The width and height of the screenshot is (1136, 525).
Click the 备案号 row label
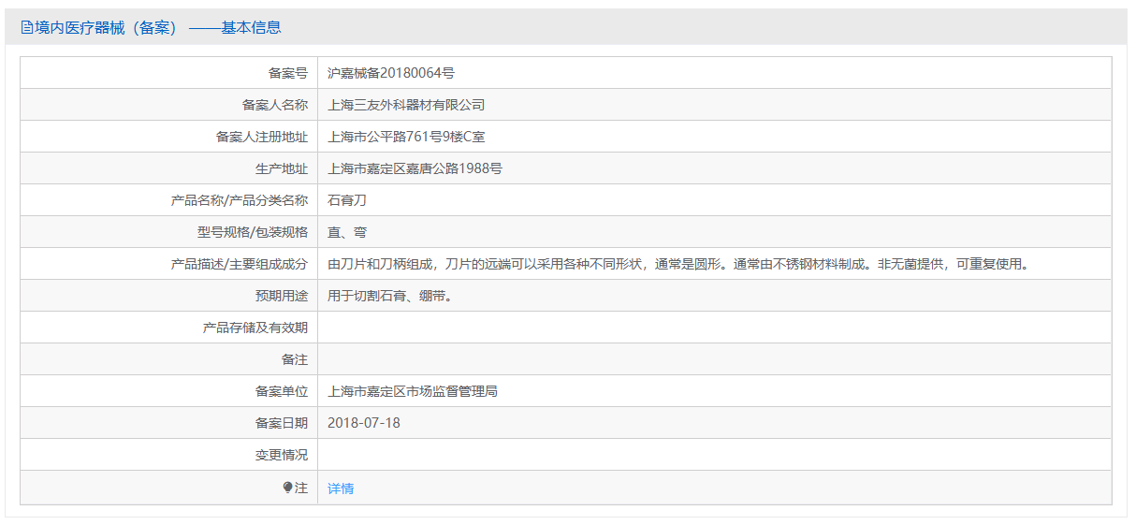pyautogui.click(x=288, y=73)
